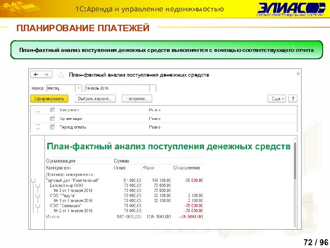Image resolution: width=330 pixels, height=248 pixels.
Task: Select the Равно comparison in Организация row
Action: click(x=154, y=118)
